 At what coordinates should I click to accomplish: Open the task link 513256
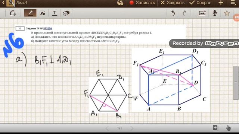pos(47,28)
